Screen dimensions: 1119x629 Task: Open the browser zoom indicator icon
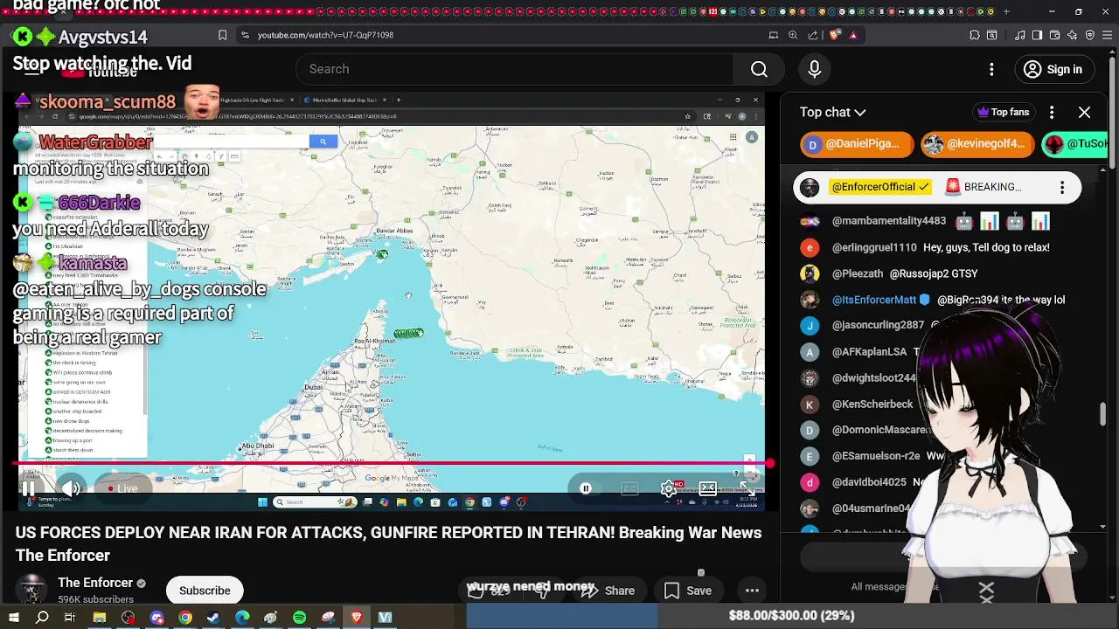[793, 35]
